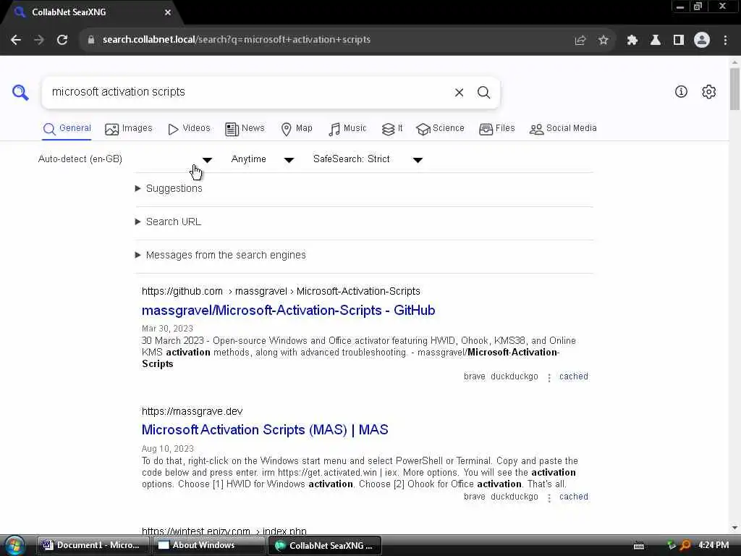The image size is (741, 556).
Task: Expand the Suggestions section
Action: (169, 189)
